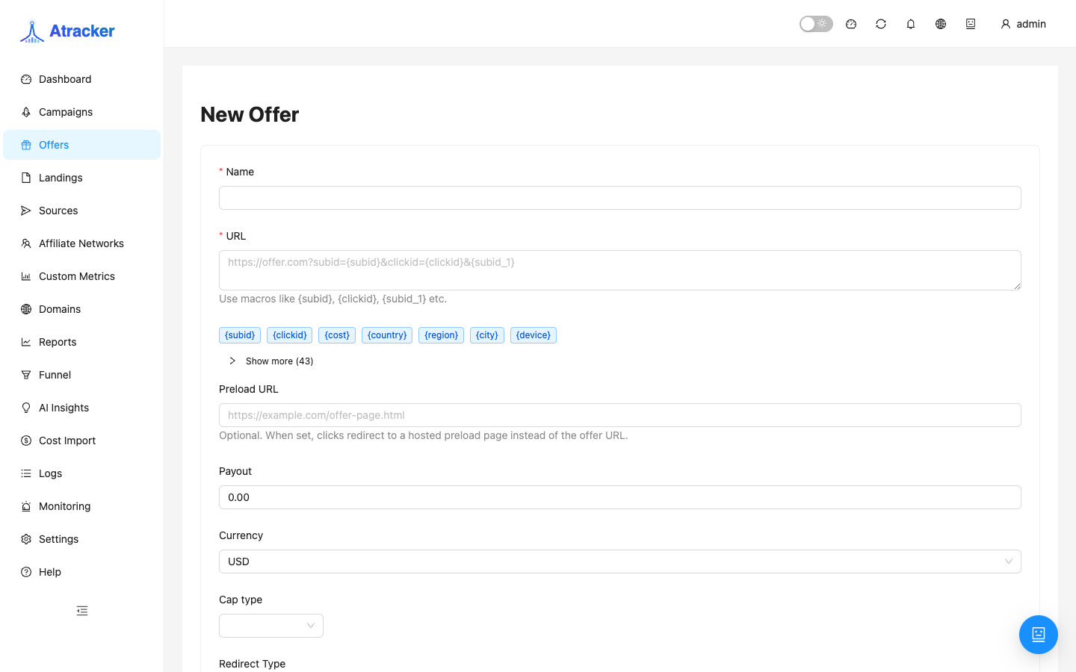Screen dimensions: 1076x672
Task: Click the New Offer heading
Action: coord(250,114)
